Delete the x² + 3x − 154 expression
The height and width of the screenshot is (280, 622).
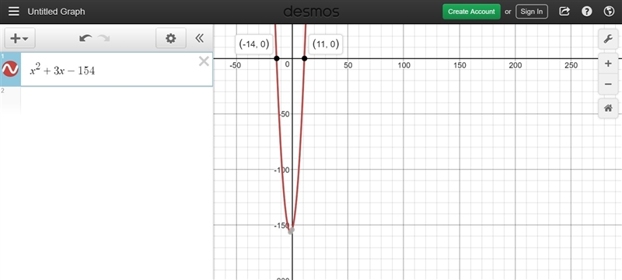(204, 61)
